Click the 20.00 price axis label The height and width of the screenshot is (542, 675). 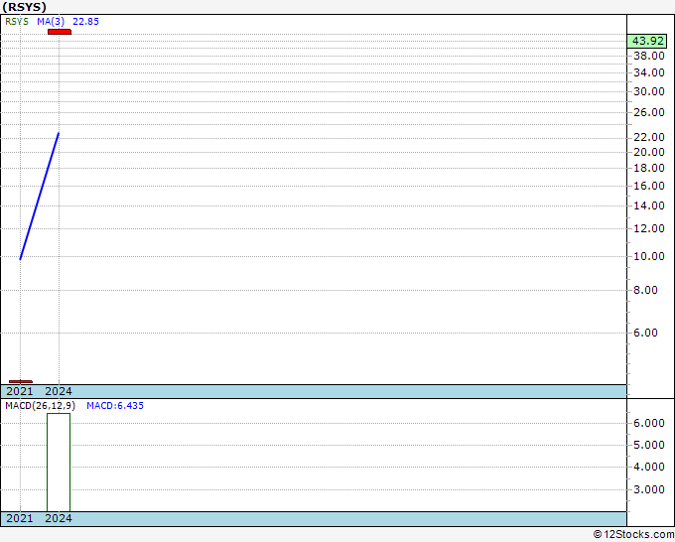(x=649, y=152)
